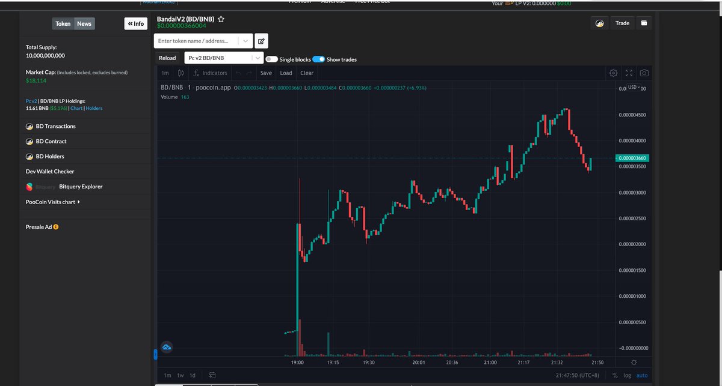Toggle auto scale mode
Image resolution: width=722 pixels, height=386 pixels.
coord(642,375)
